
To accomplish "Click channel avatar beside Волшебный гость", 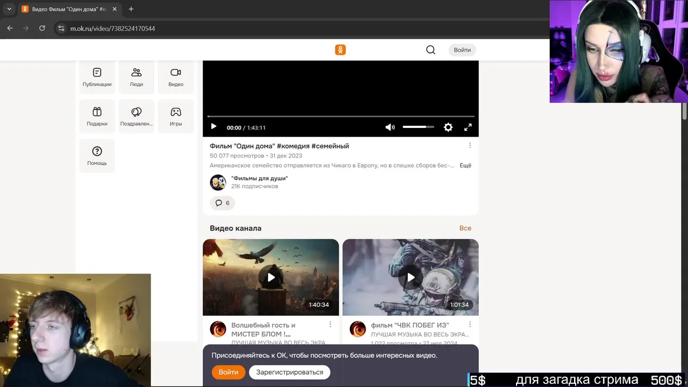I will coord(218,329).
